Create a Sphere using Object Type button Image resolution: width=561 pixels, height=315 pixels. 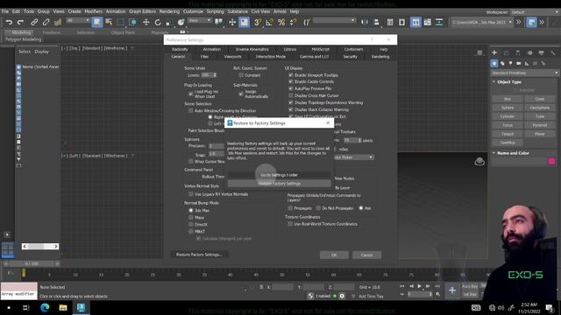pyautogui.click(x=508, y=108)
